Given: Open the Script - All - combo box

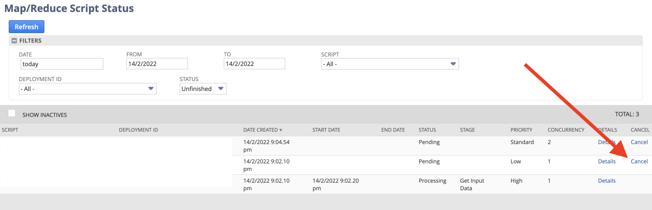Looking at the screenshot, I should tap(390, 64).
